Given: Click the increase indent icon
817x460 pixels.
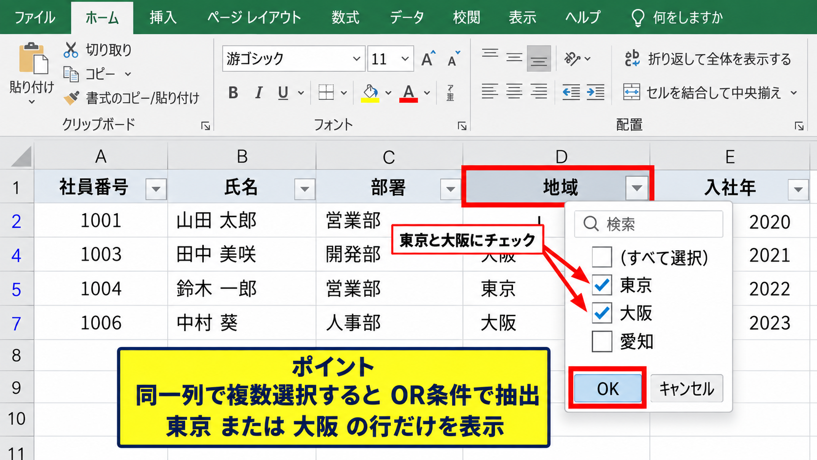Looking at the screenshot, I should pos(595,91).
